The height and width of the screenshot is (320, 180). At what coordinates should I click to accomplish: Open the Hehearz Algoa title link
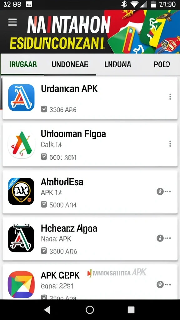tap(69, 229)
